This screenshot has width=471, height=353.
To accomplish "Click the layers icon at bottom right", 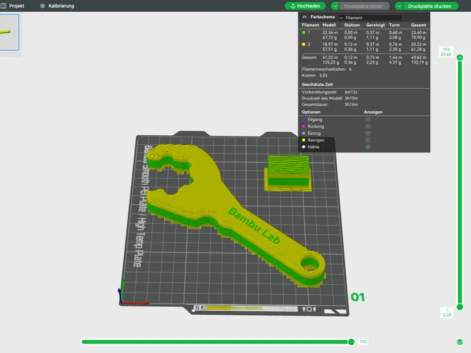I will pos(460,342).
